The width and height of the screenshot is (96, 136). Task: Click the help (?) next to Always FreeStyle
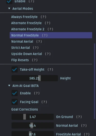click(x=43, y=17)
